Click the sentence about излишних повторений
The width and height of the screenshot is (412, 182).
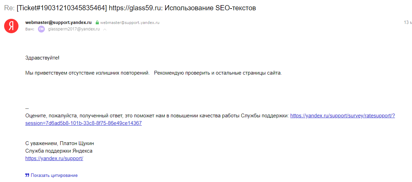pos(88,73)
